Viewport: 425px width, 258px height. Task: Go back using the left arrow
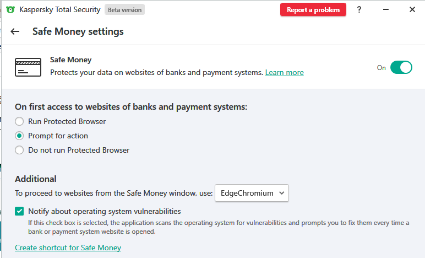point(15,31)
